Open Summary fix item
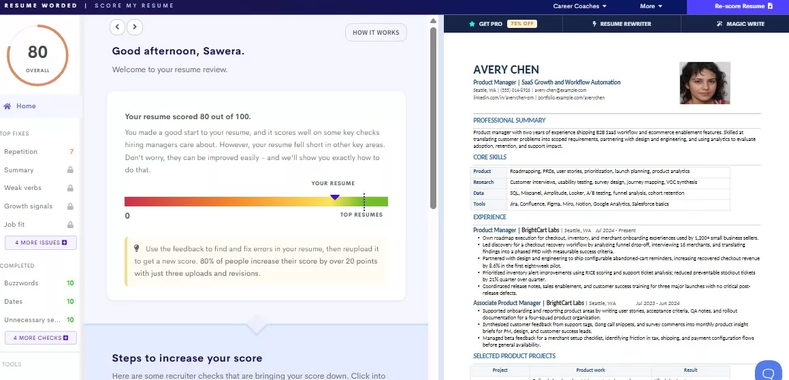 click(39, 170)
